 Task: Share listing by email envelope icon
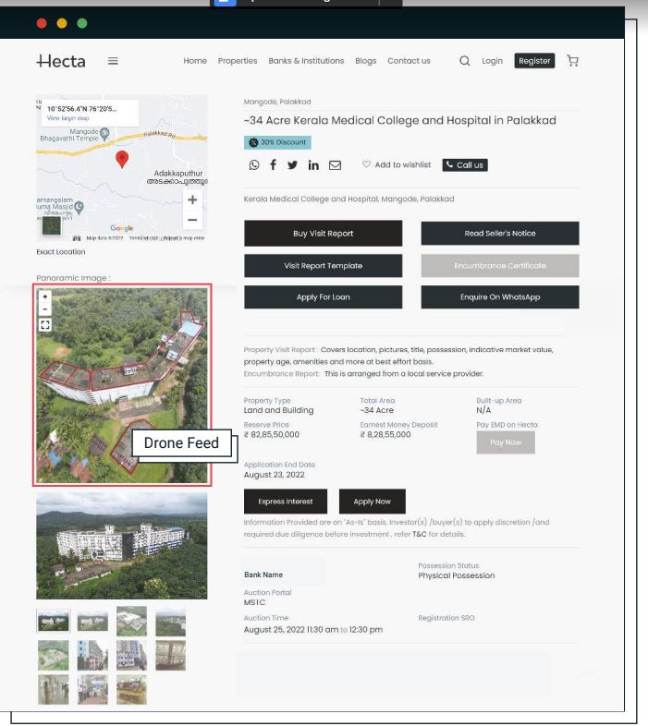point(335,165)
